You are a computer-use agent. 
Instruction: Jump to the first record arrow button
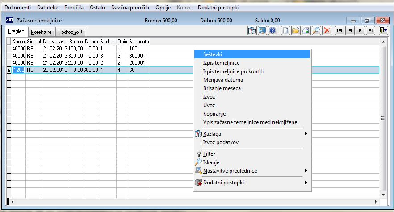coord(339,31)
